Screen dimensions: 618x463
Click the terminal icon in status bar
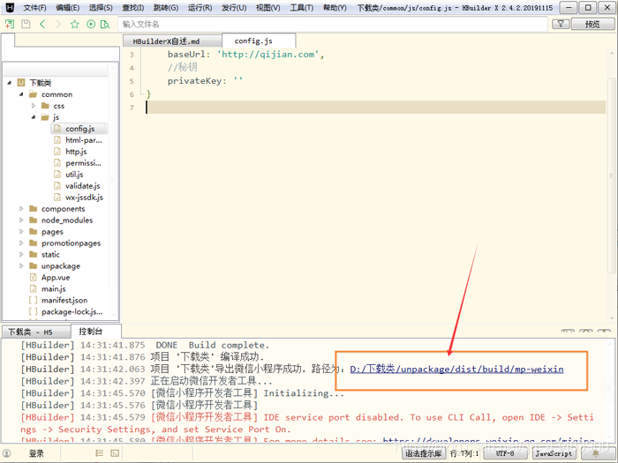tap(115, 453)
